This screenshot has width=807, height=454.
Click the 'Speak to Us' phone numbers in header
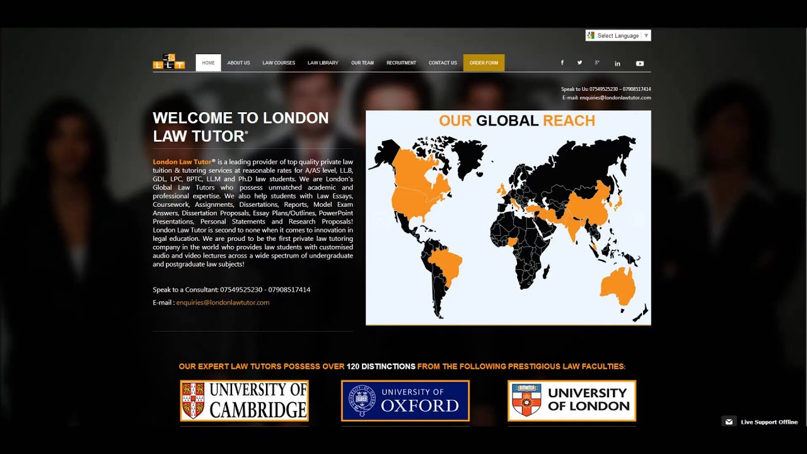tap(606, 90)
